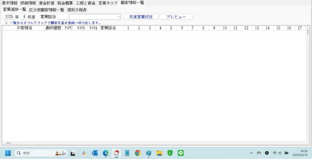Click the day 5 column header
Viewport: 312px width, 159px height.
pos(171,28)
